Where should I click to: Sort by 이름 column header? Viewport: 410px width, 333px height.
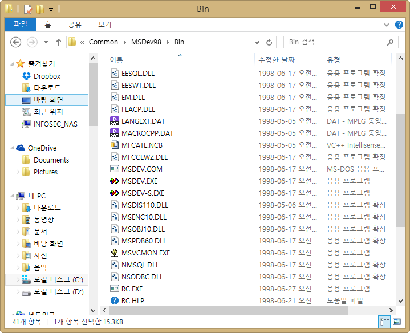[116, 60]
